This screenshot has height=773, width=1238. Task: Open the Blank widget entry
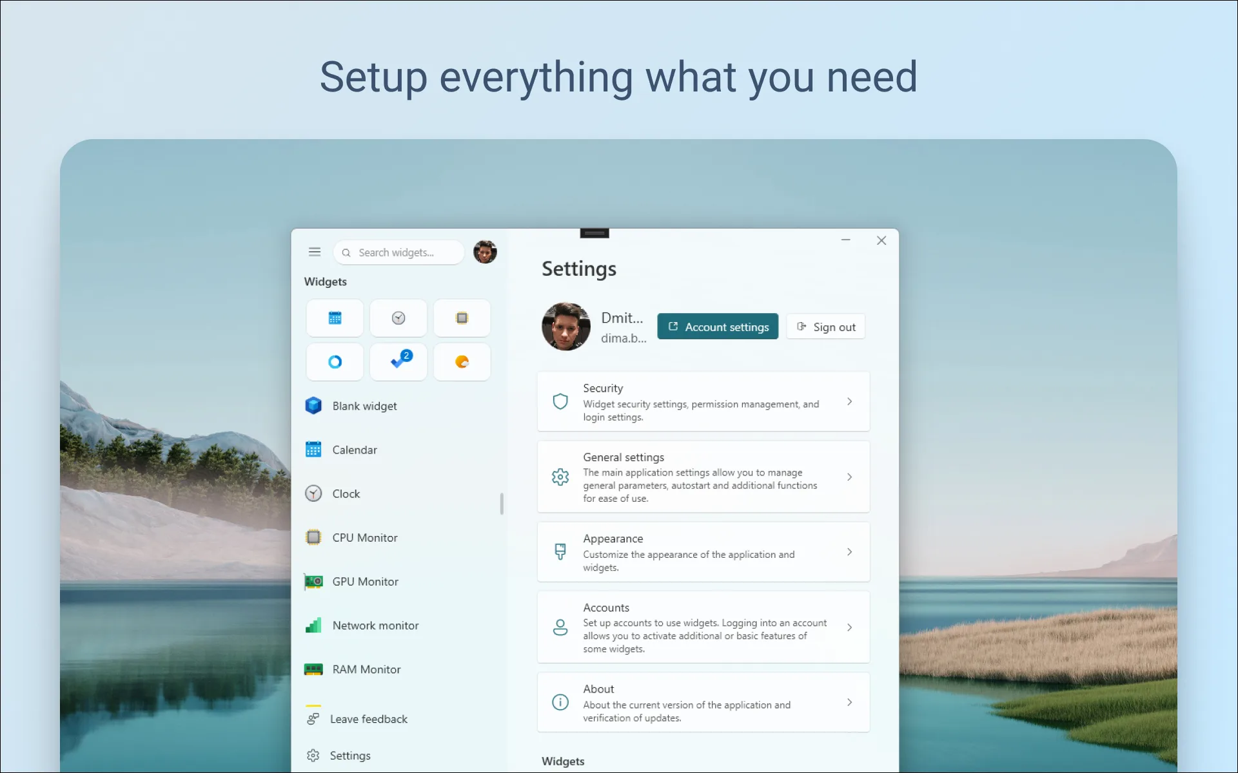pos(400,406)
